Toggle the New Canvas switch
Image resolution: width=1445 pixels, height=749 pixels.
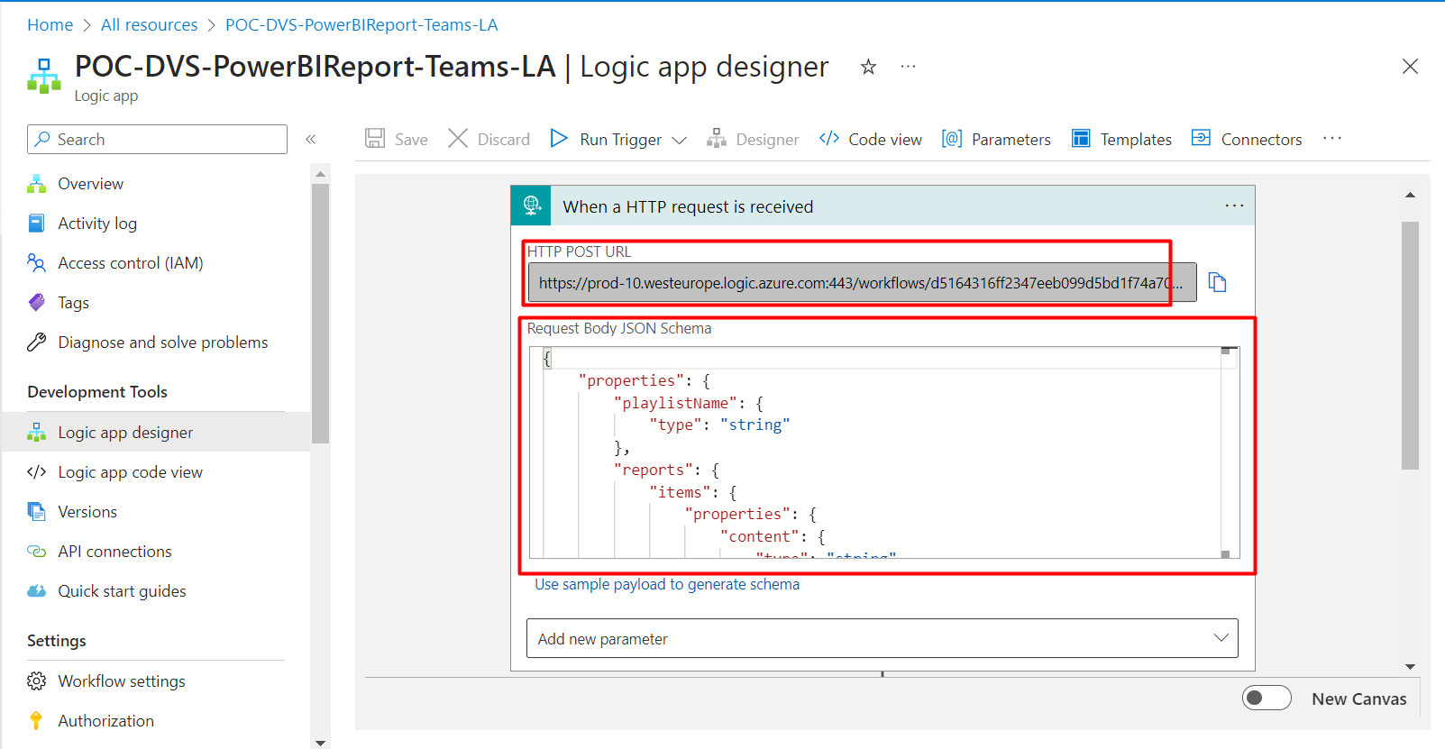[1267, 698]
